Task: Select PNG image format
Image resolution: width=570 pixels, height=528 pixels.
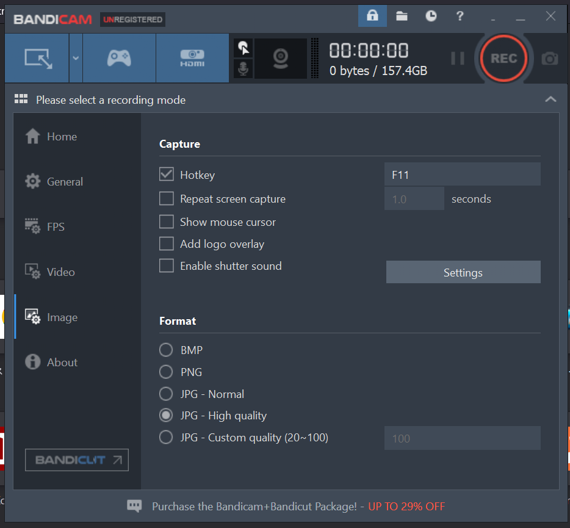Action: pyautogui.click(x=166, y=372)
